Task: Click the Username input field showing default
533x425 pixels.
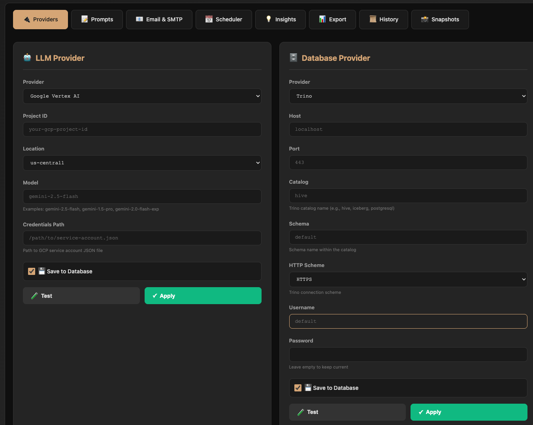Action: tap(408, 321)
